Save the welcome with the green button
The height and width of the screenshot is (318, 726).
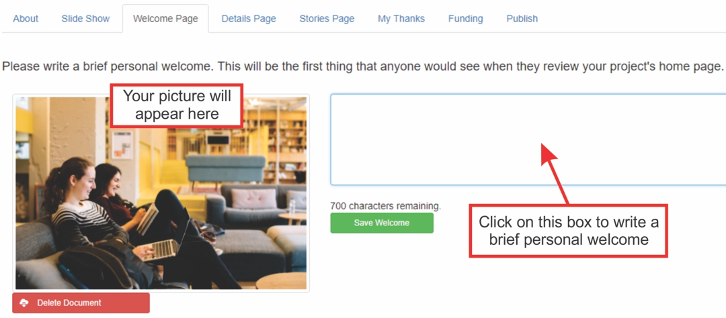[x=382, y=223]
